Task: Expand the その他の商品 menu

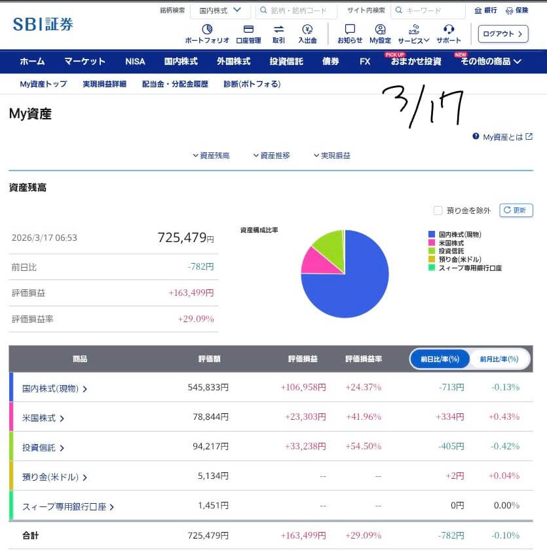Action: 491,62
